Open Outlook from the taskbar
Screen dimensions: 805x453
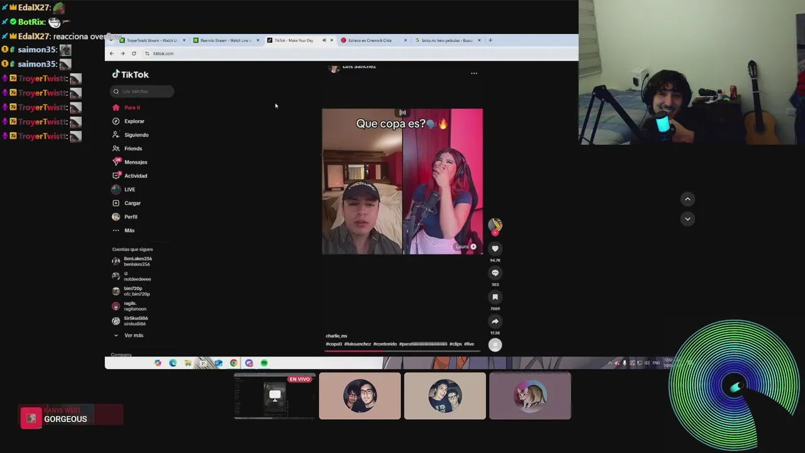pos(218,363)
